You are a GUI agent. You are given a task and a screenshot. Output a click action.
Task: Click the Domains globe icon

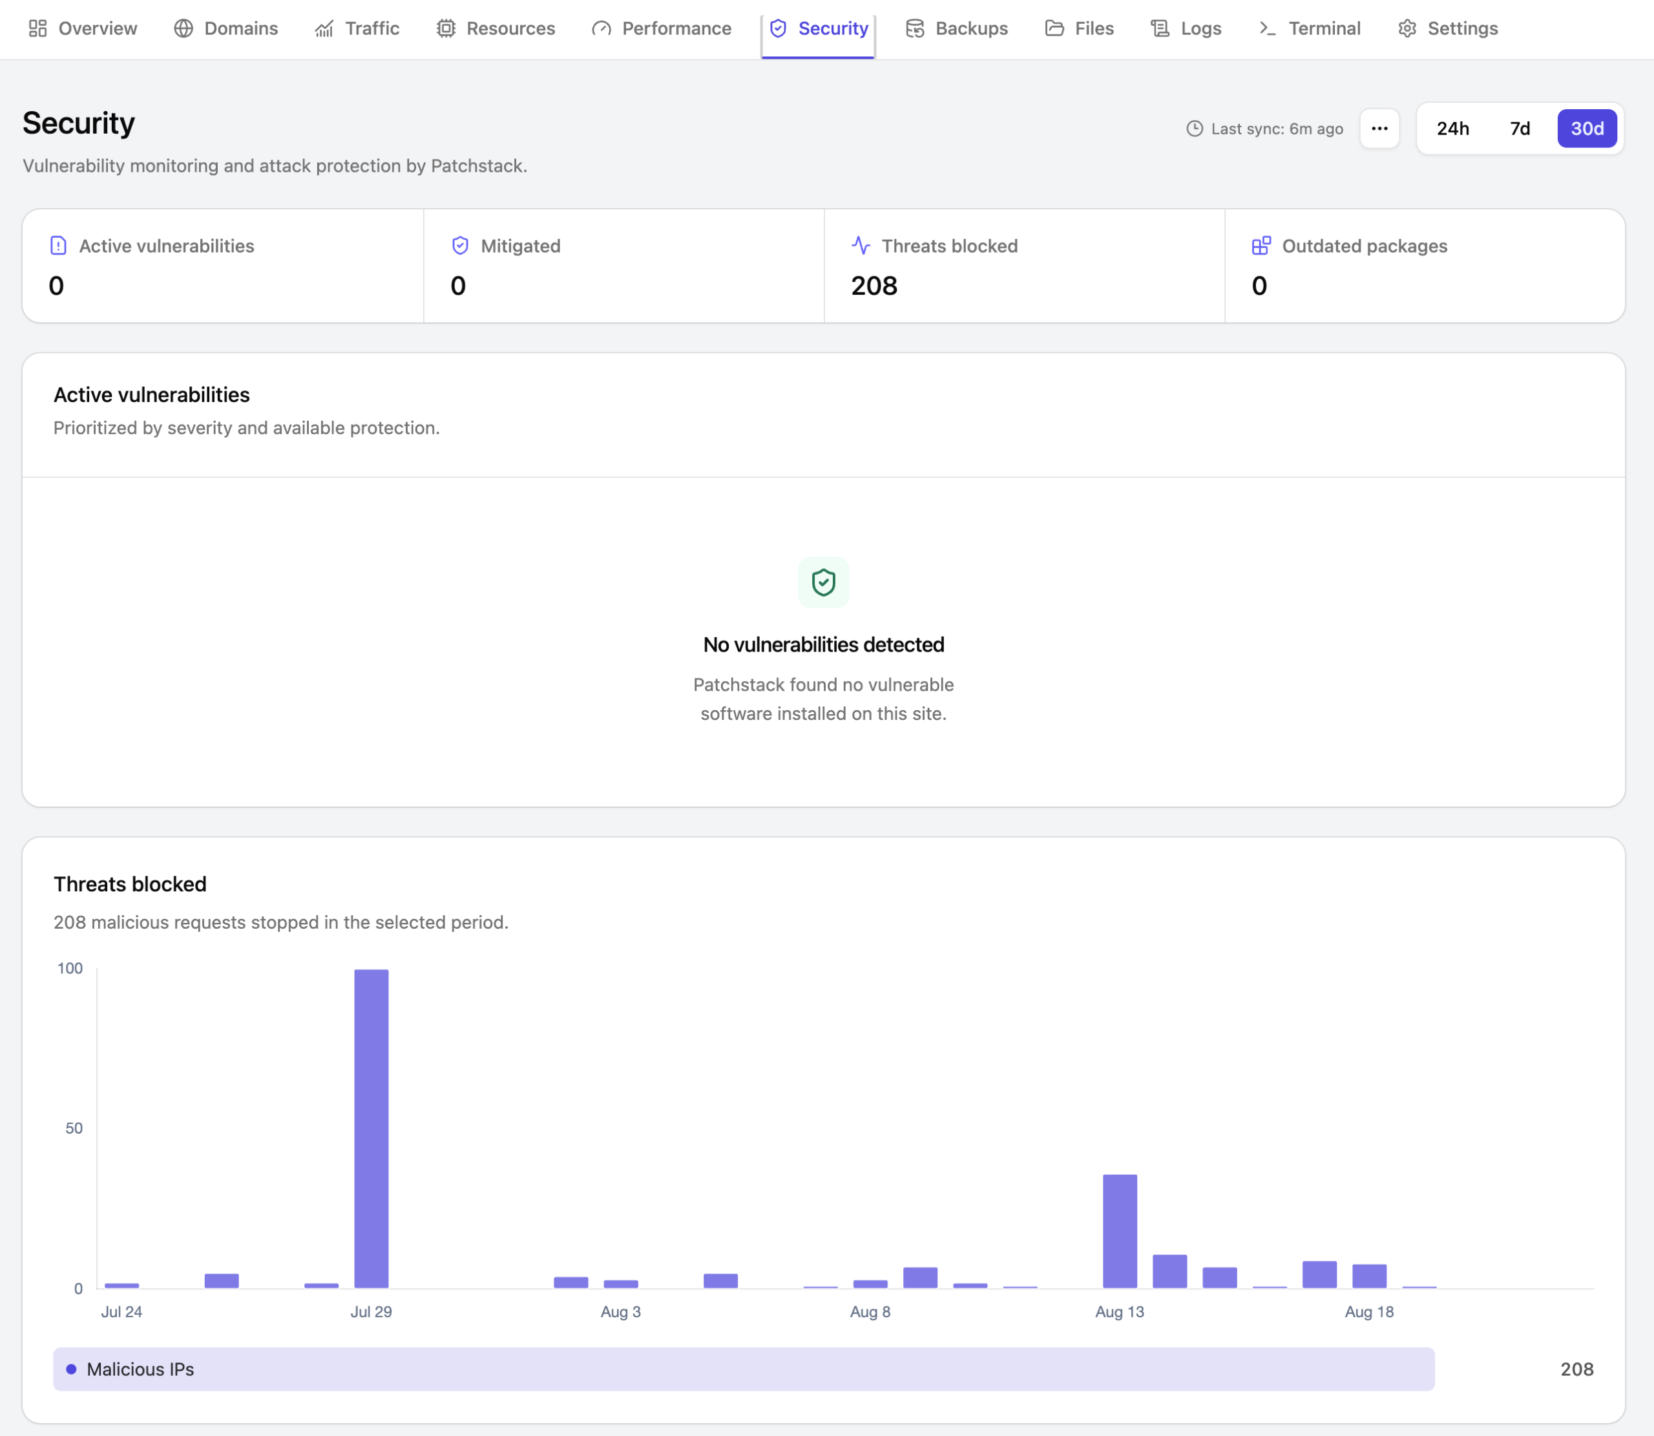[x=183, y=29]
